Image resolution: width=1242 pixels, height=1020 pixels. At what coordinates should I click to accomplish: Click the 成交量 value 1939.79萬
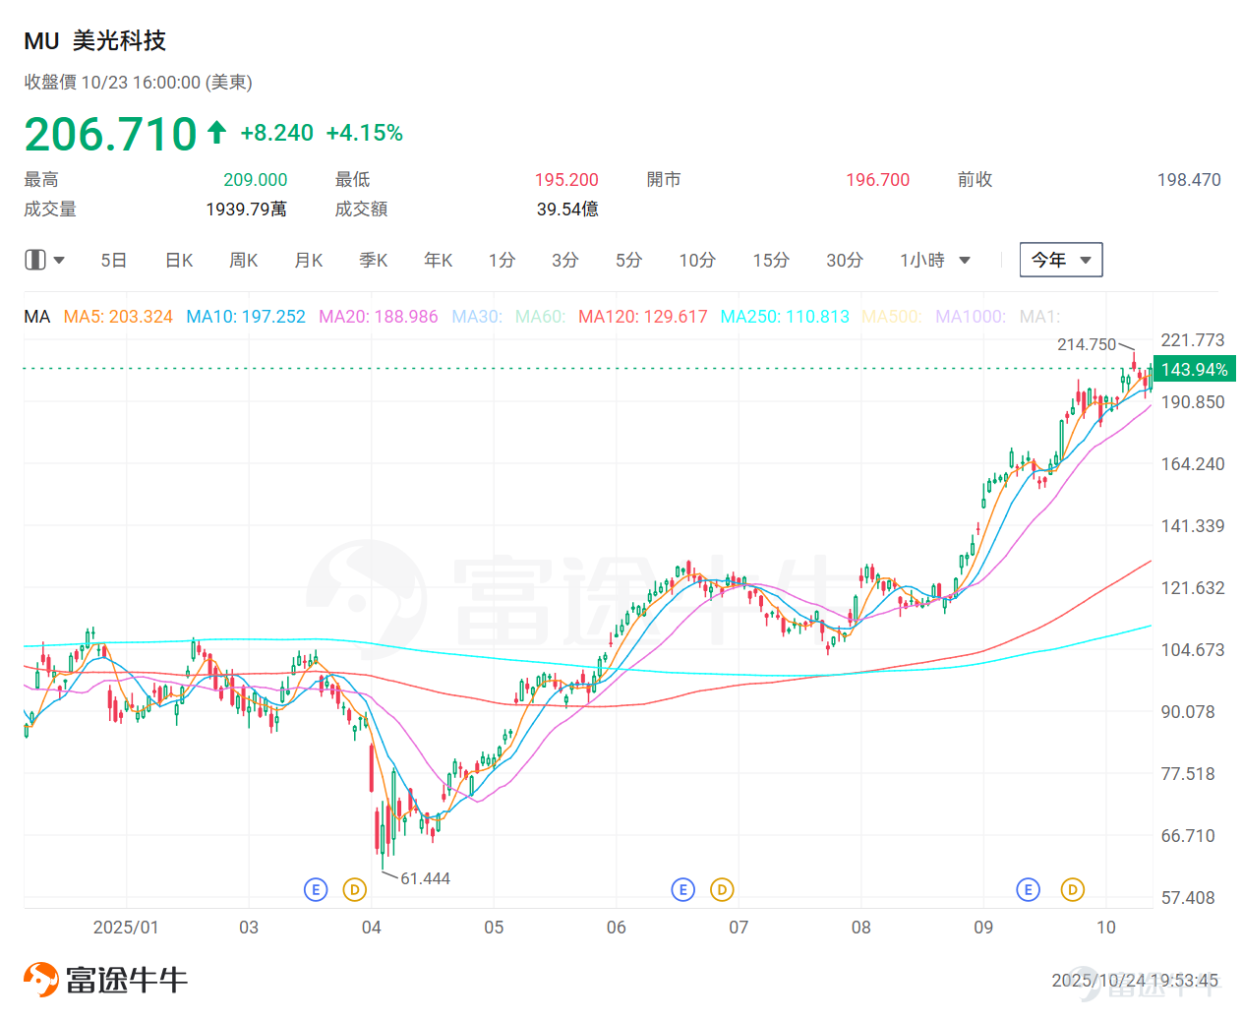247,210
